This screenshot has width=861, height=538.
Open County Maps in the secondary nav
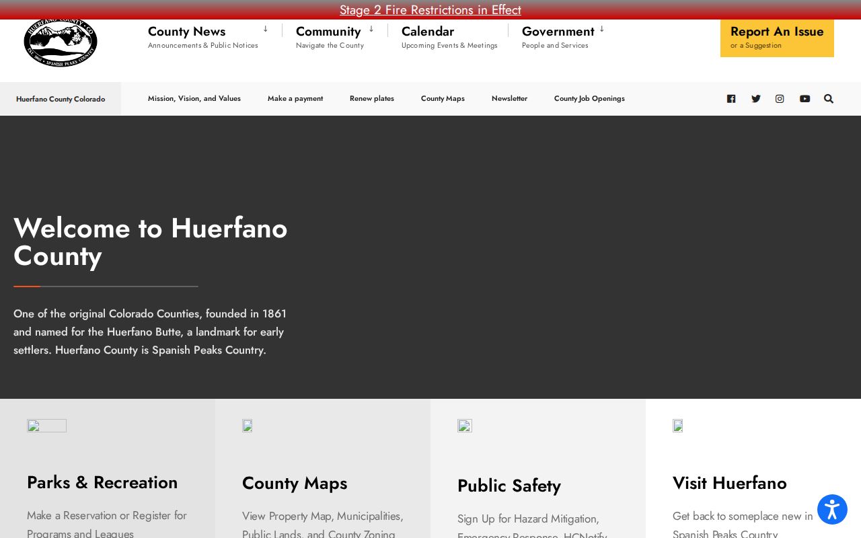[443, 99]
